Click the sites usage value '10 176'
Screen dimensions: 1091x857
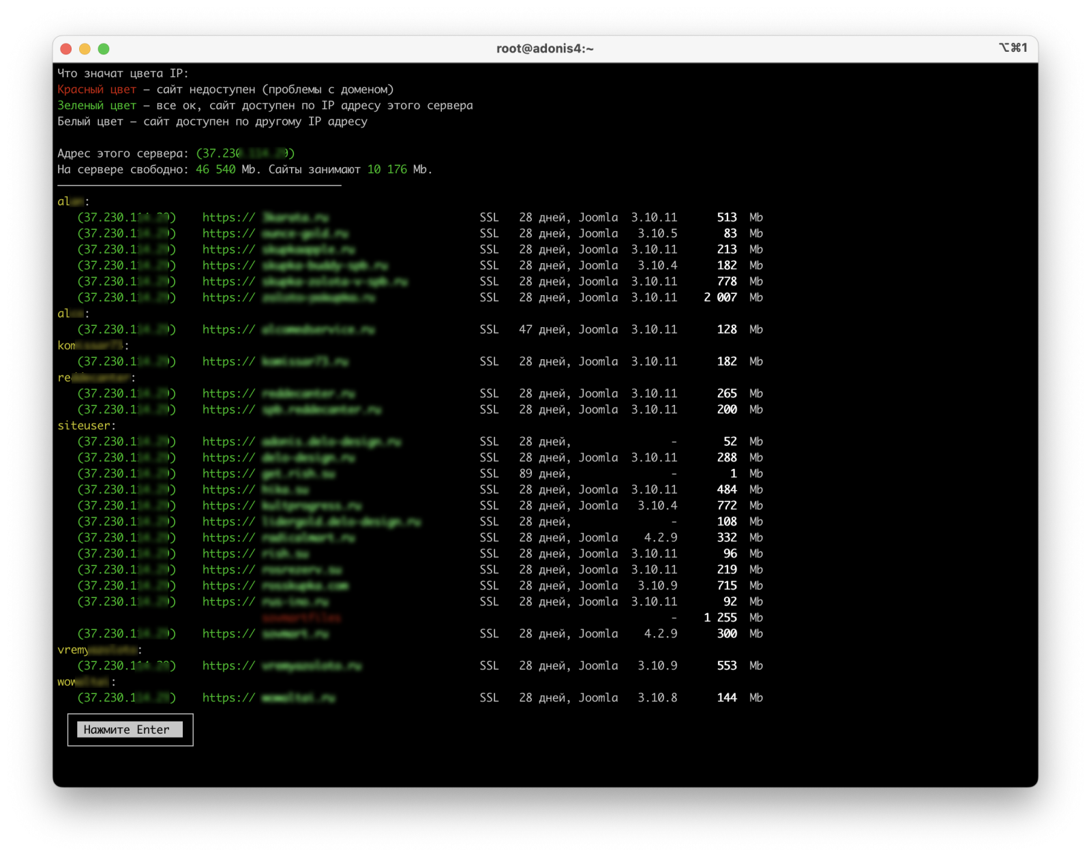[x=387, y=169]
